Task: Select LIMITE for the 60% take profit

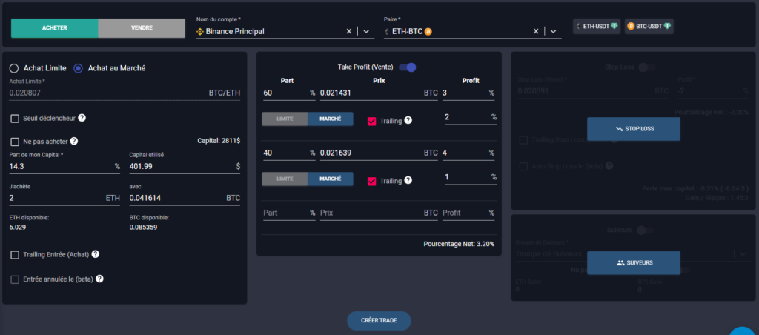Action: (285, 119)
